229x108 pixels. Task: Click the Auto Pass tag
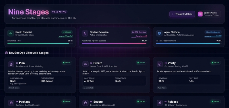pos(162,88)
